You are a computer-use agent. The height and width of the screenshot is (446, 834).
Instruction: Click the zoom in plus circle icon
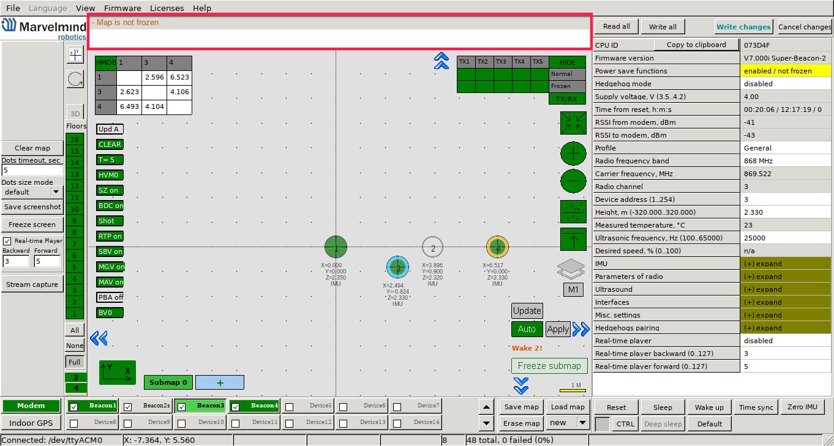tap(573, 153)
